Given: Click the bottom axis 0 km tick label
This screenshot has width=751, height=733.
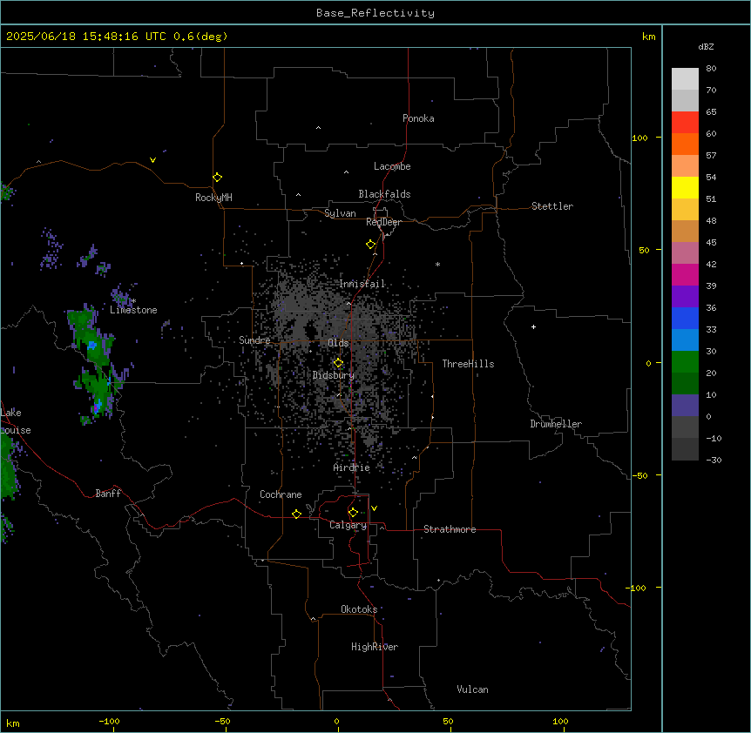Looking at the screenshot, I should pyautogui.click(x=336, y=722).
